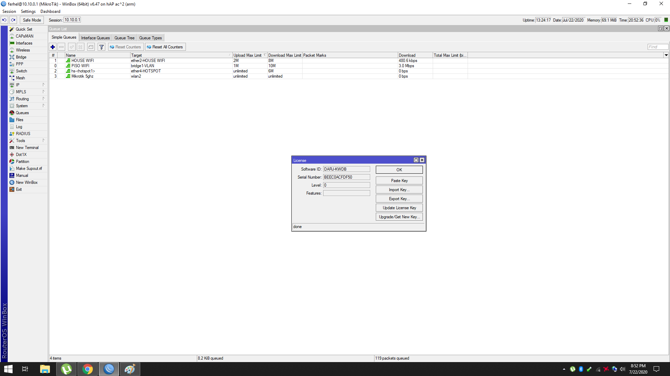
Task: Click the Redo arrow button
Action: pos(13,20)
